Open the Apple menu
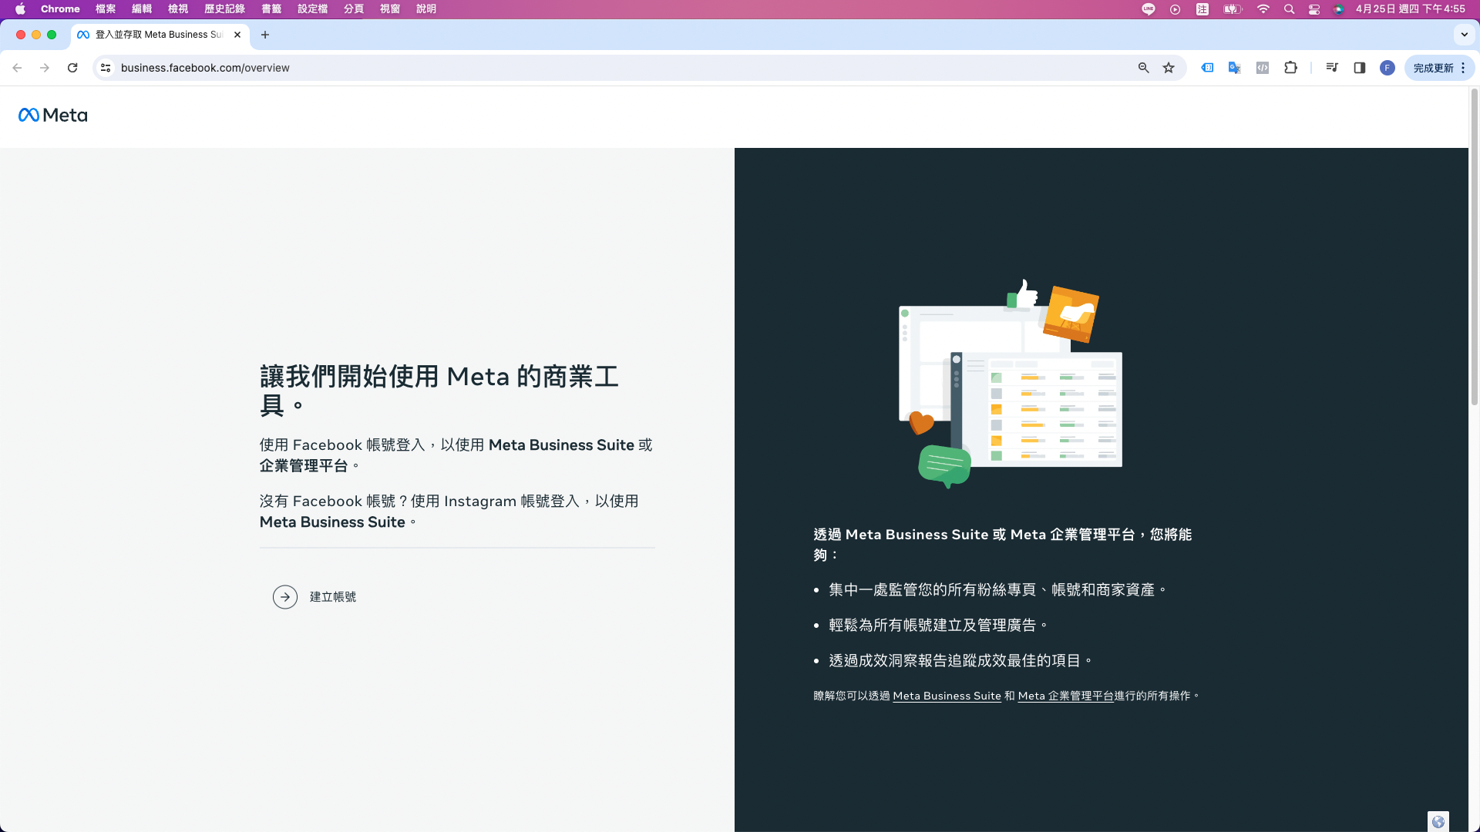The width and height of the screenshot is (1480, 832). coord(20,9)
